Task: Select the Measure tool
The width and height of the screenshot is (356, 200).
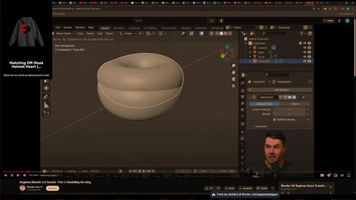Action: 46,105
